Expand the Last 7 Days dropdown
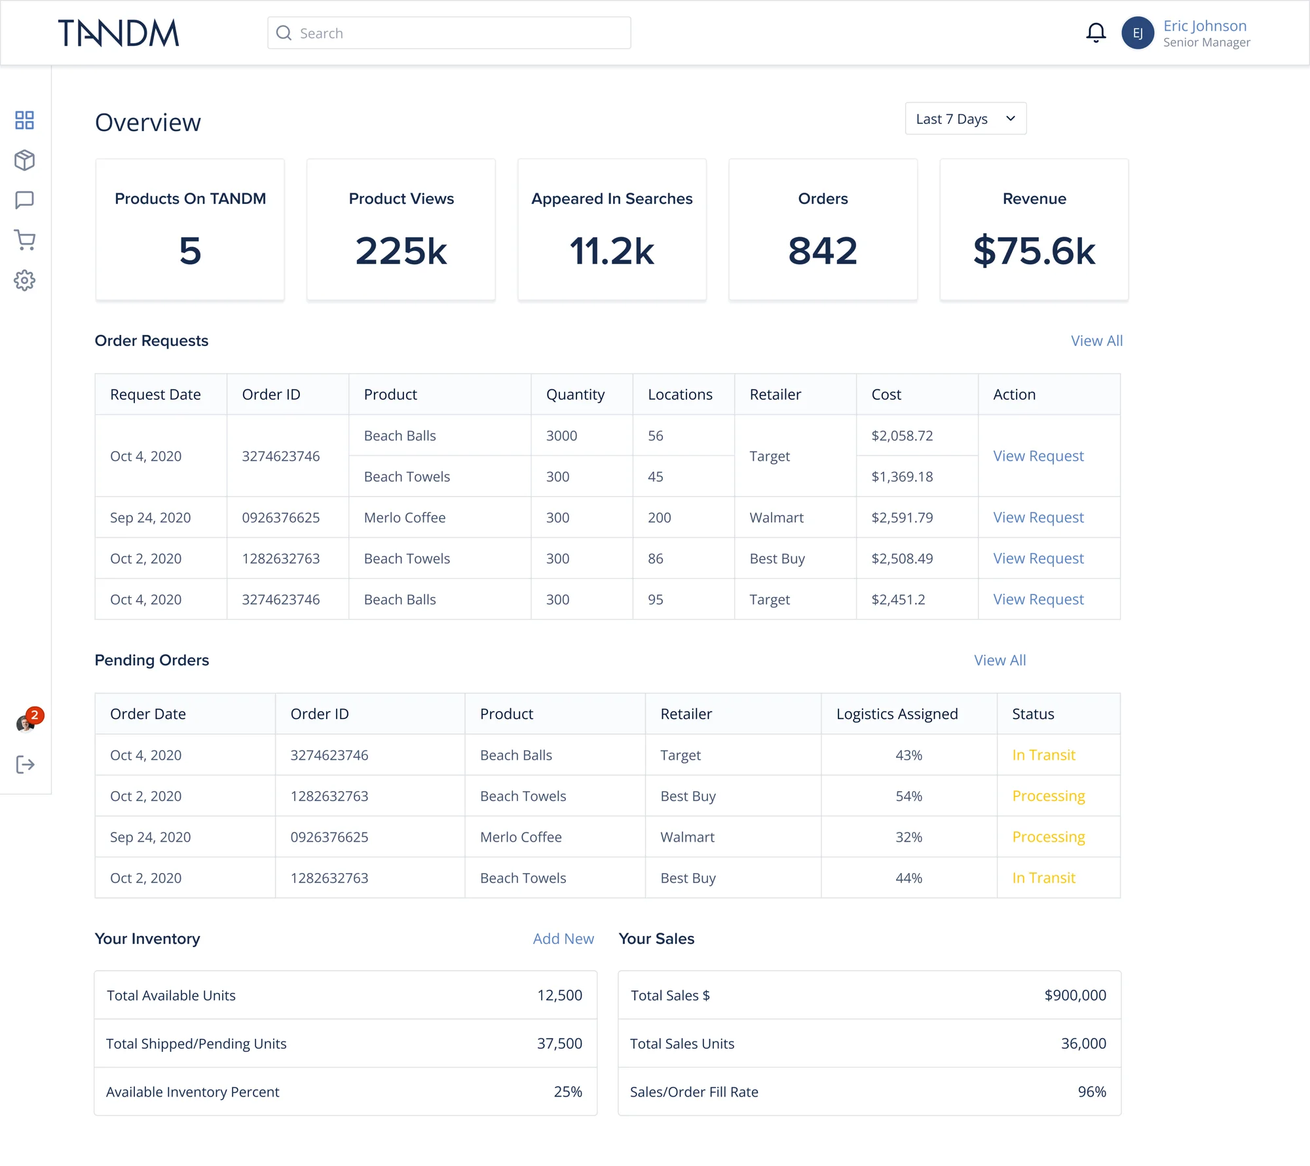 coord(965,119)
